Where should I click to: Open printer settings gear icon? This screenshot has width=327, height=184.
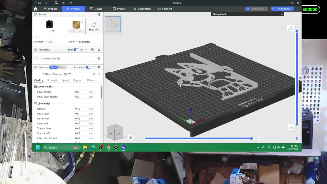(x=99, y=15)
